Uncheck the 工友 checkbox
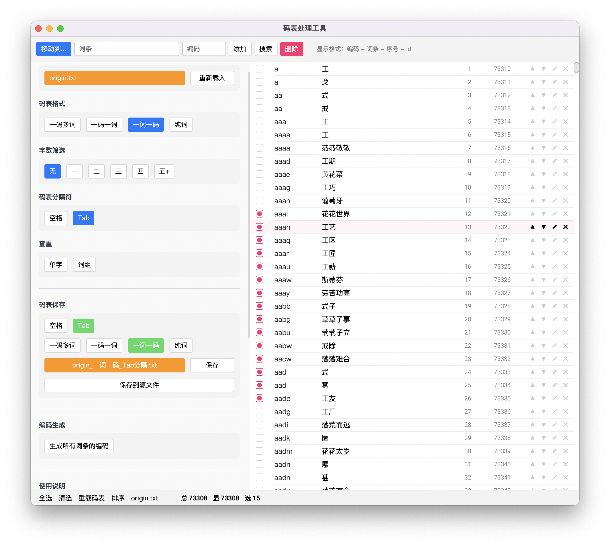Screen dimensions: 610x546 pos(259,399)
